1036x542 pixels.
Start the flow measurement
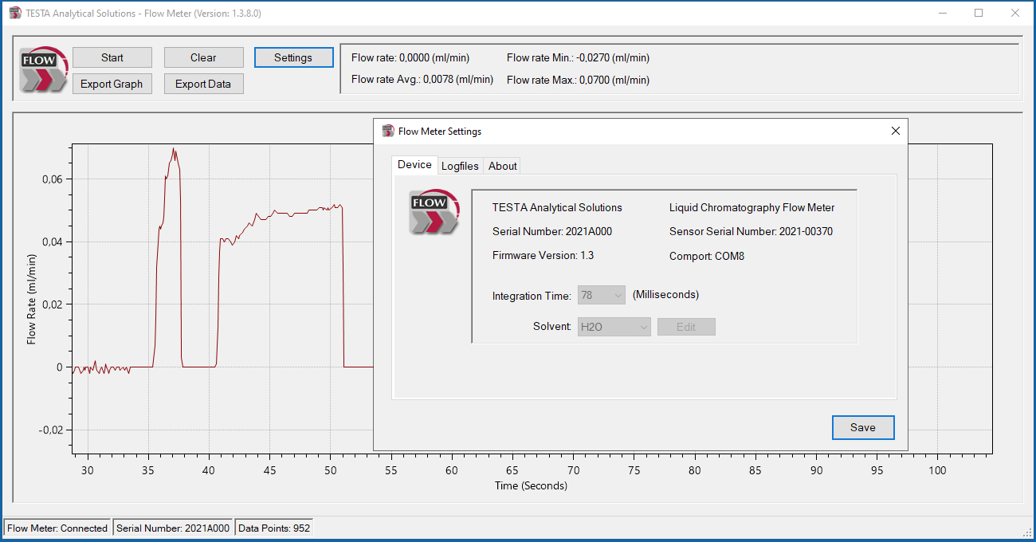(112, 57)
